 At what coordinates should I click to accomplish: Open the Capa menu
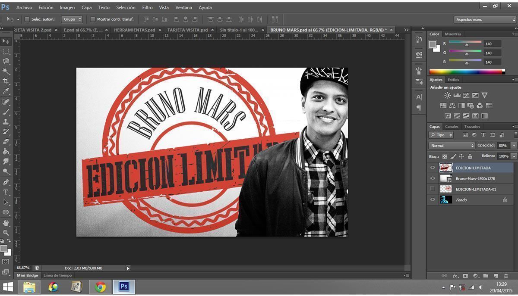point(87,7)
